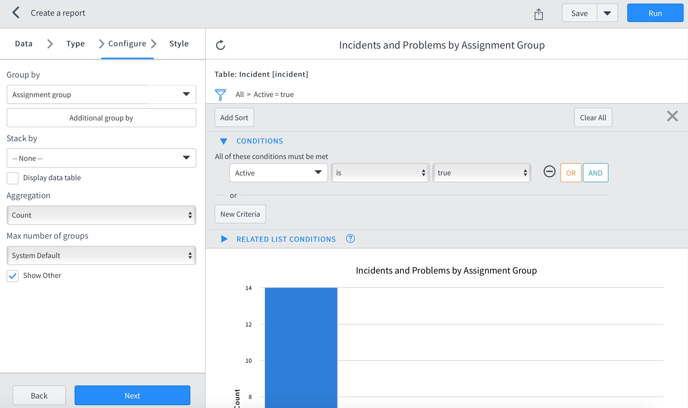Expand the Related List Conditions section
Image resolution: width=688 pixels, height=408 pixels.
point(224,239)
